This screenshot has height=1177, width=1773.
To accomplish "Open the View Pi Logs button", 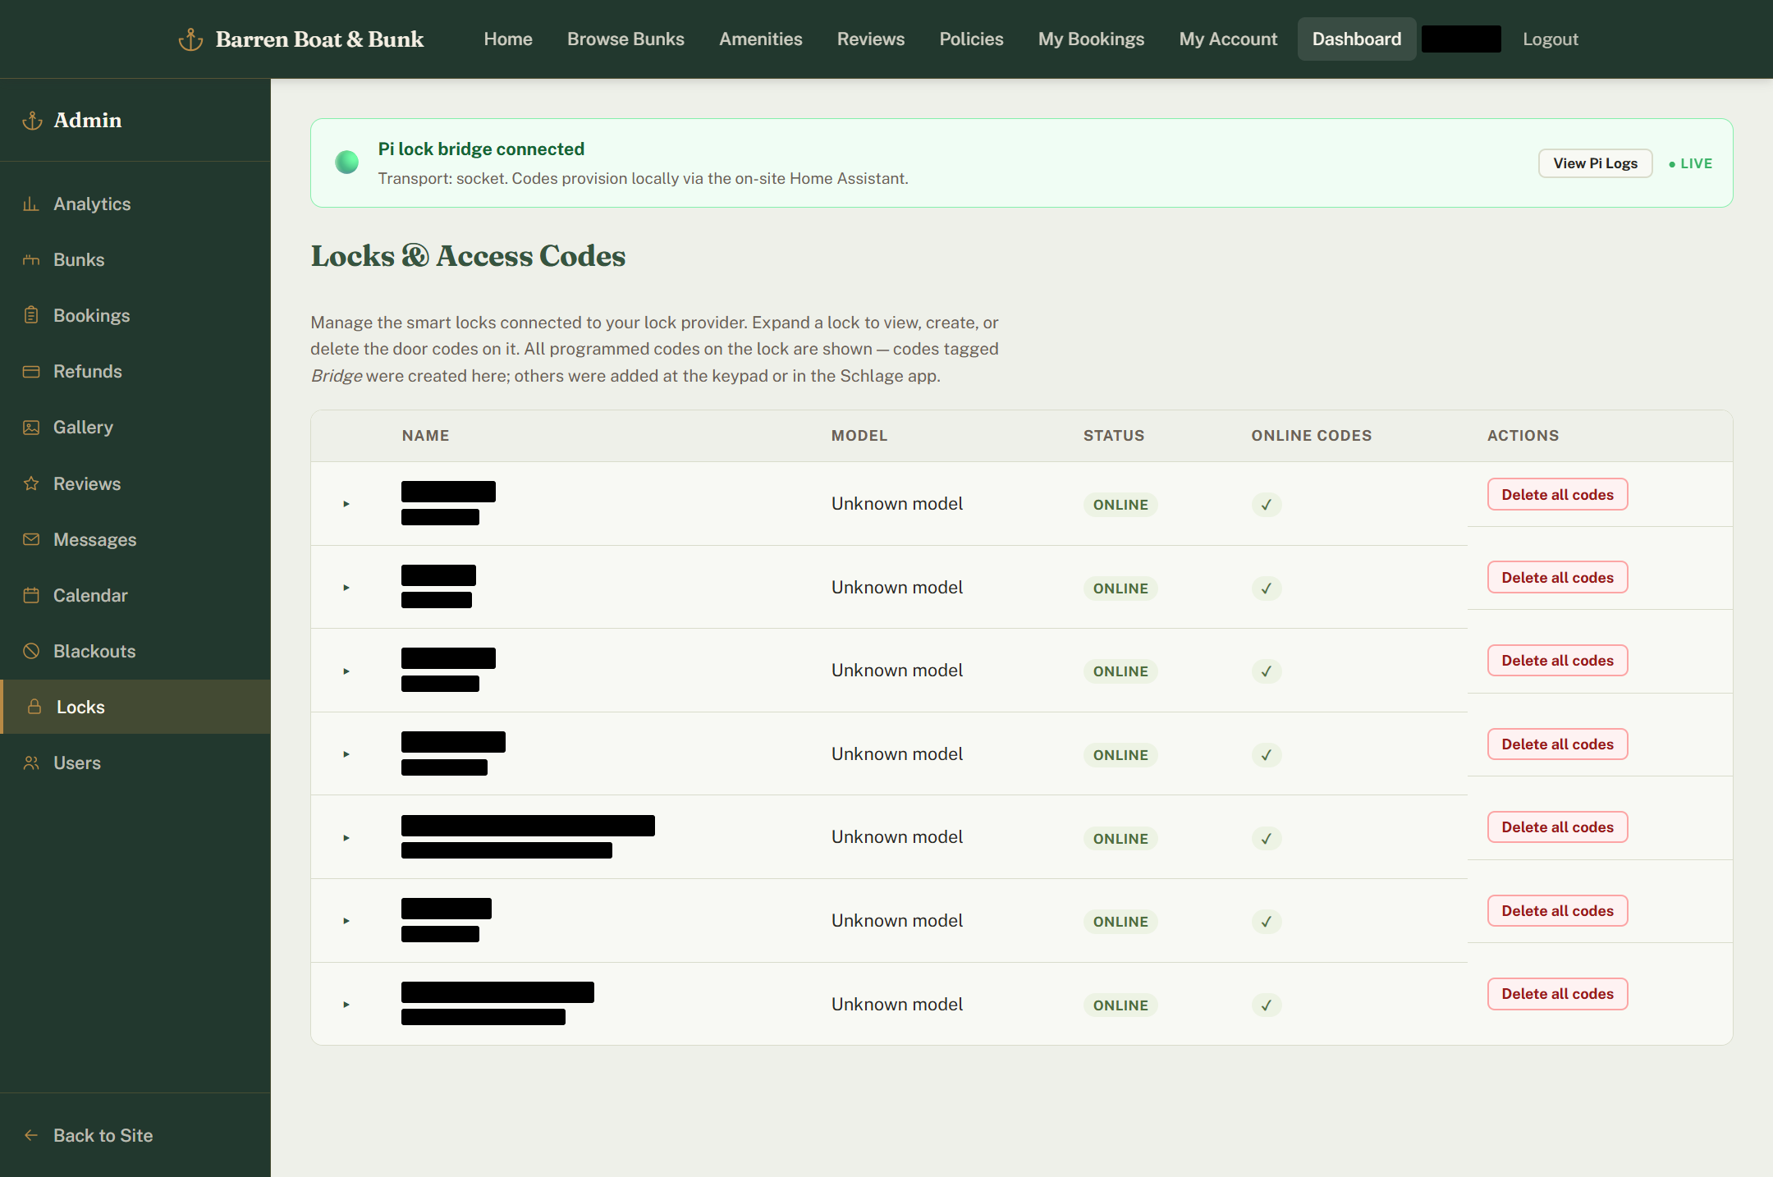I will 1595,163.
